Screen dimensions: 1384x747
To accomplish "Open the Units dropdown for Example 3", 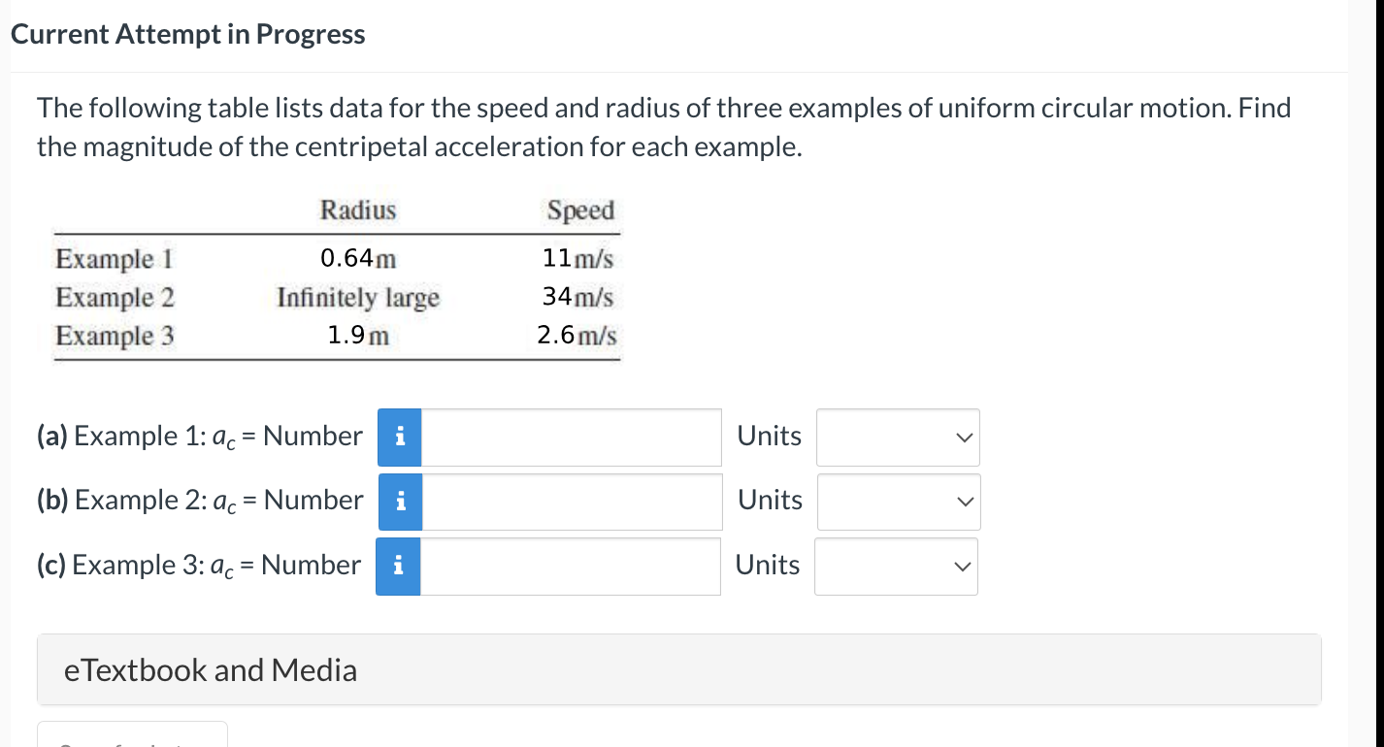I will 895,566.
